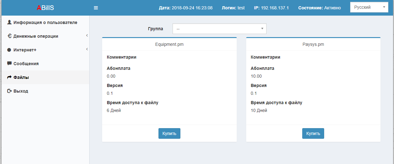Open Информация о пользователе menu item
The width and height of the screenshot is (394, 164).
(45, 22)
